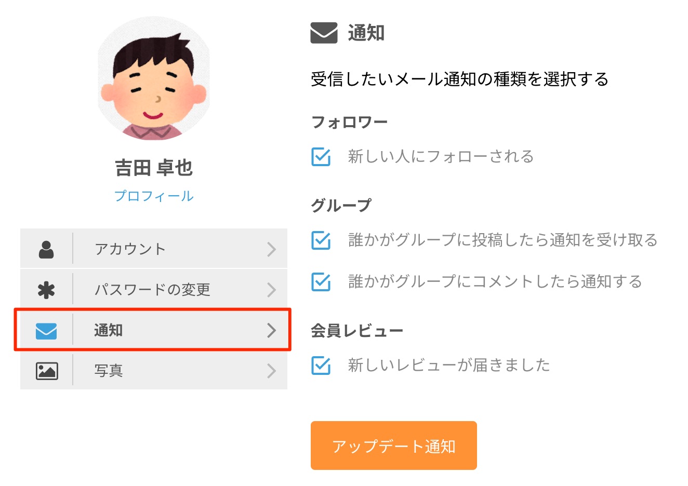The height and width of the screenshot is (486, 688).
Task: Click the blue envelope icon in sidebar
Action: (46, 331)
